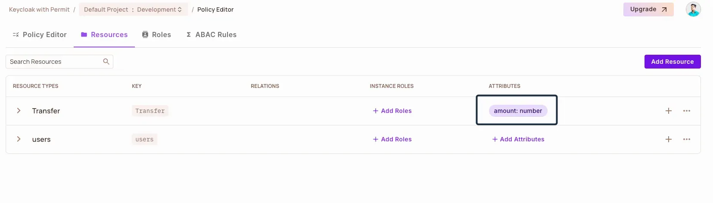Click the plus icon in users row
Image resolution: width=713 pixels, height=203 pixels.
coord(668,139)
